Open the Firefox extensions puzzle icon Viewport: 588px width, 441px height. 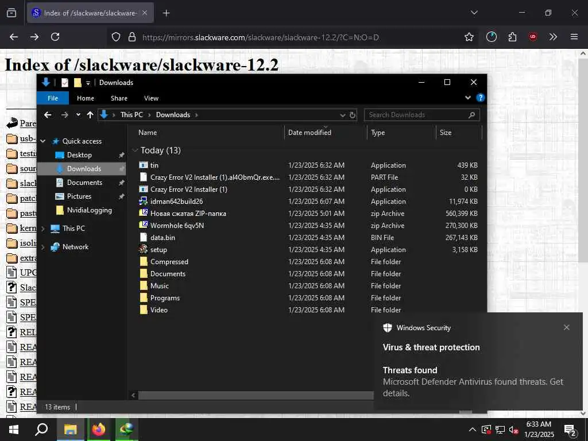(512, 37)
